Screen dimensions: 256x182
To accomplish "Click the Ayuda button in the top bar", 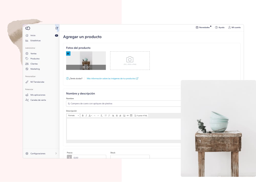I will (x=220, y=27).
